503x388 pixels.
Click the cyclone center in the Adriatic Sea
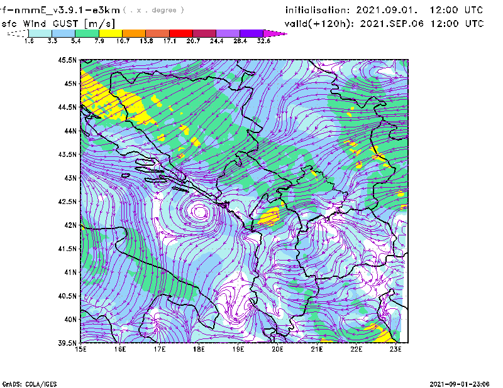(x=201, y=212)
